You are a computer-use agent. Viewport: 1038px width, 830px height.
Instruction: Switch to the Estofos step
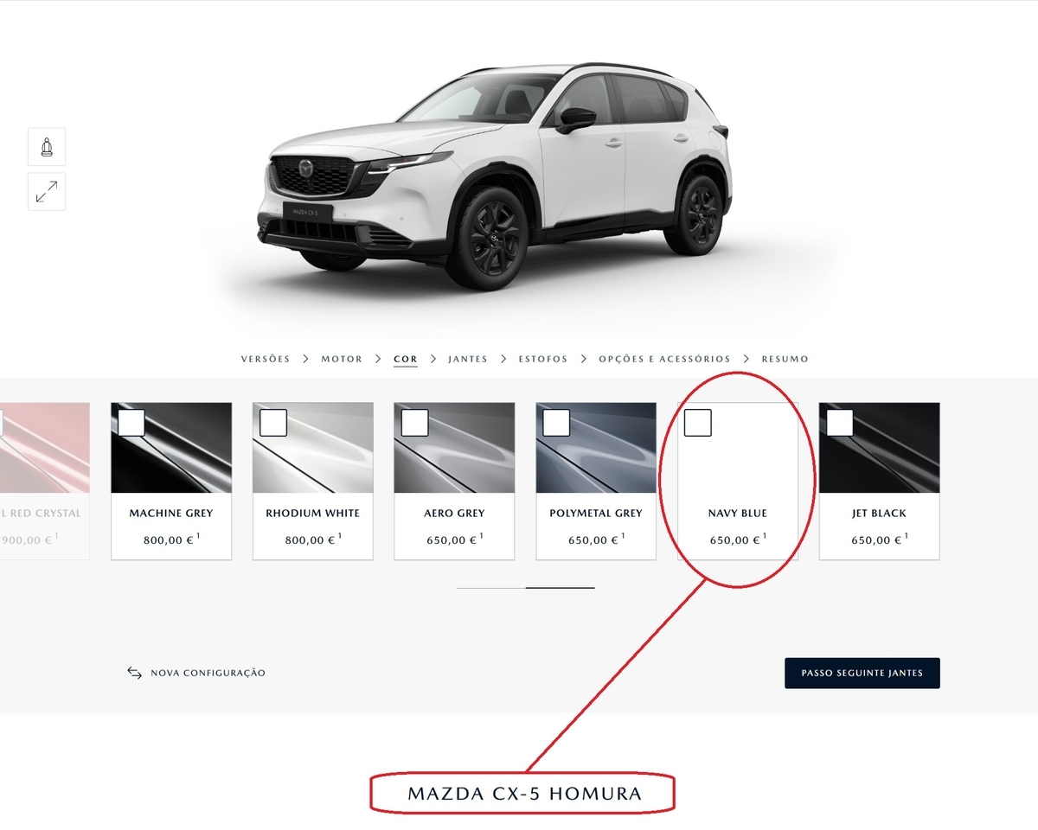tap(543, 359)
